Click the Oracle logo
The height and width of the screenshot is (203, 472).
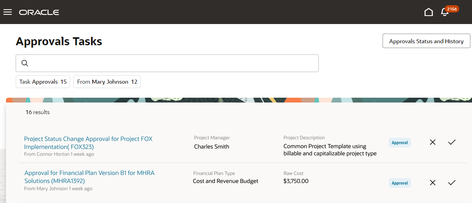coord(39,12)
